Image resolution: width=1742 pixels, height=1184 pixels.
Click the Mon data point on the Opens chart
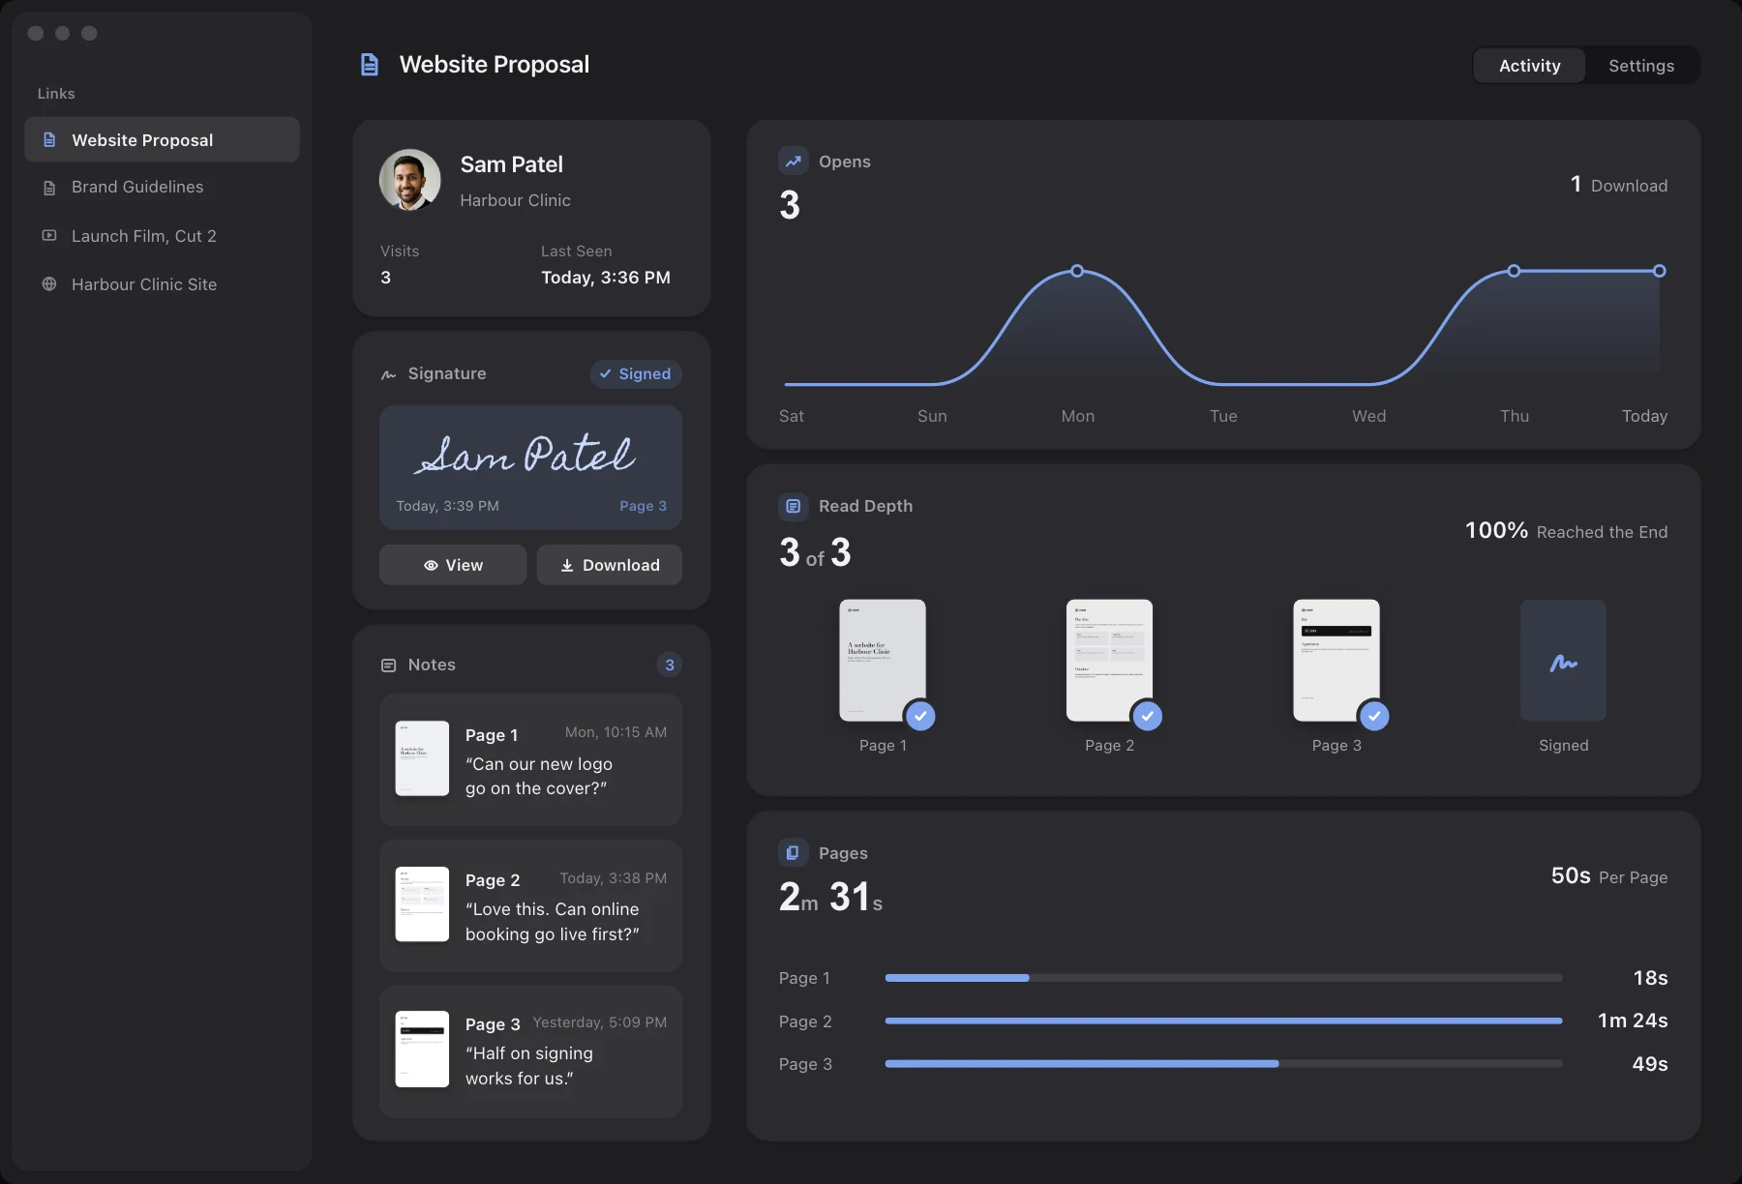tap(1077, 271)
